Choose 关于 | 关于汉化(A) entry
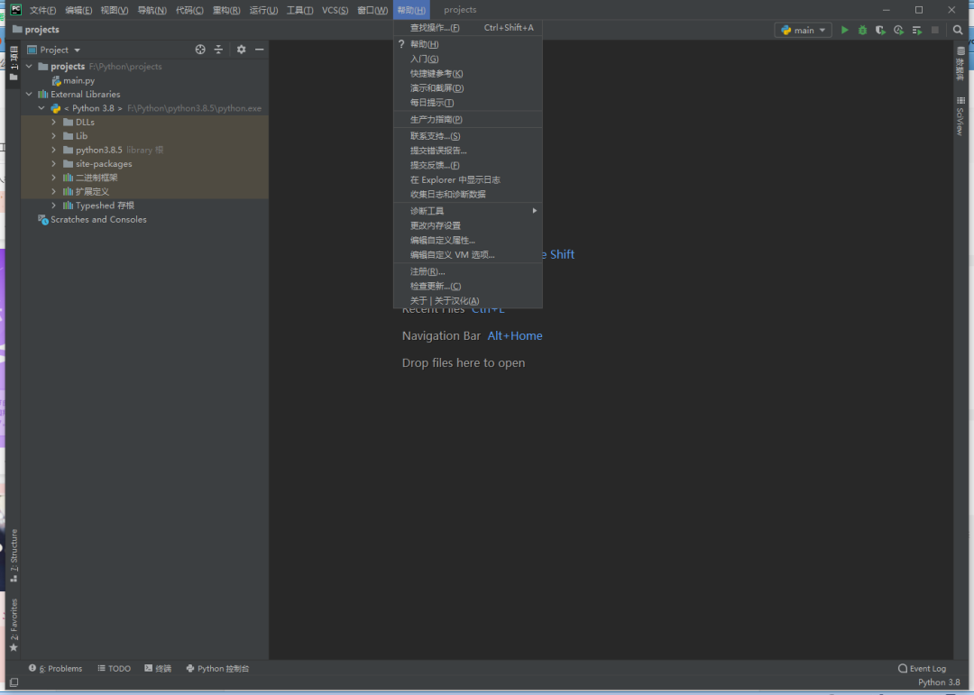This screenshot has width=974, height=695. pos(468,300)
